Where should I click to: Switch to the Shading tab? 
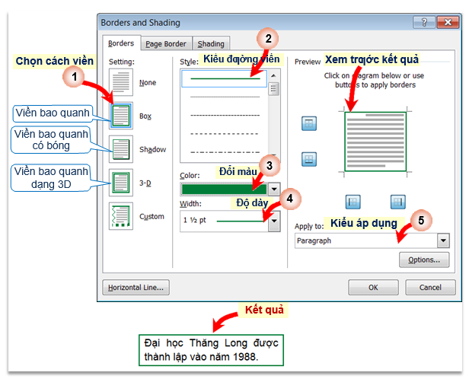click(x=211, y=44)
